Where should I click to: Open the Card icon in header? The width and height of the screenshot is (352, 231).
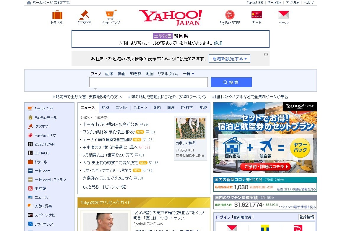257,15
